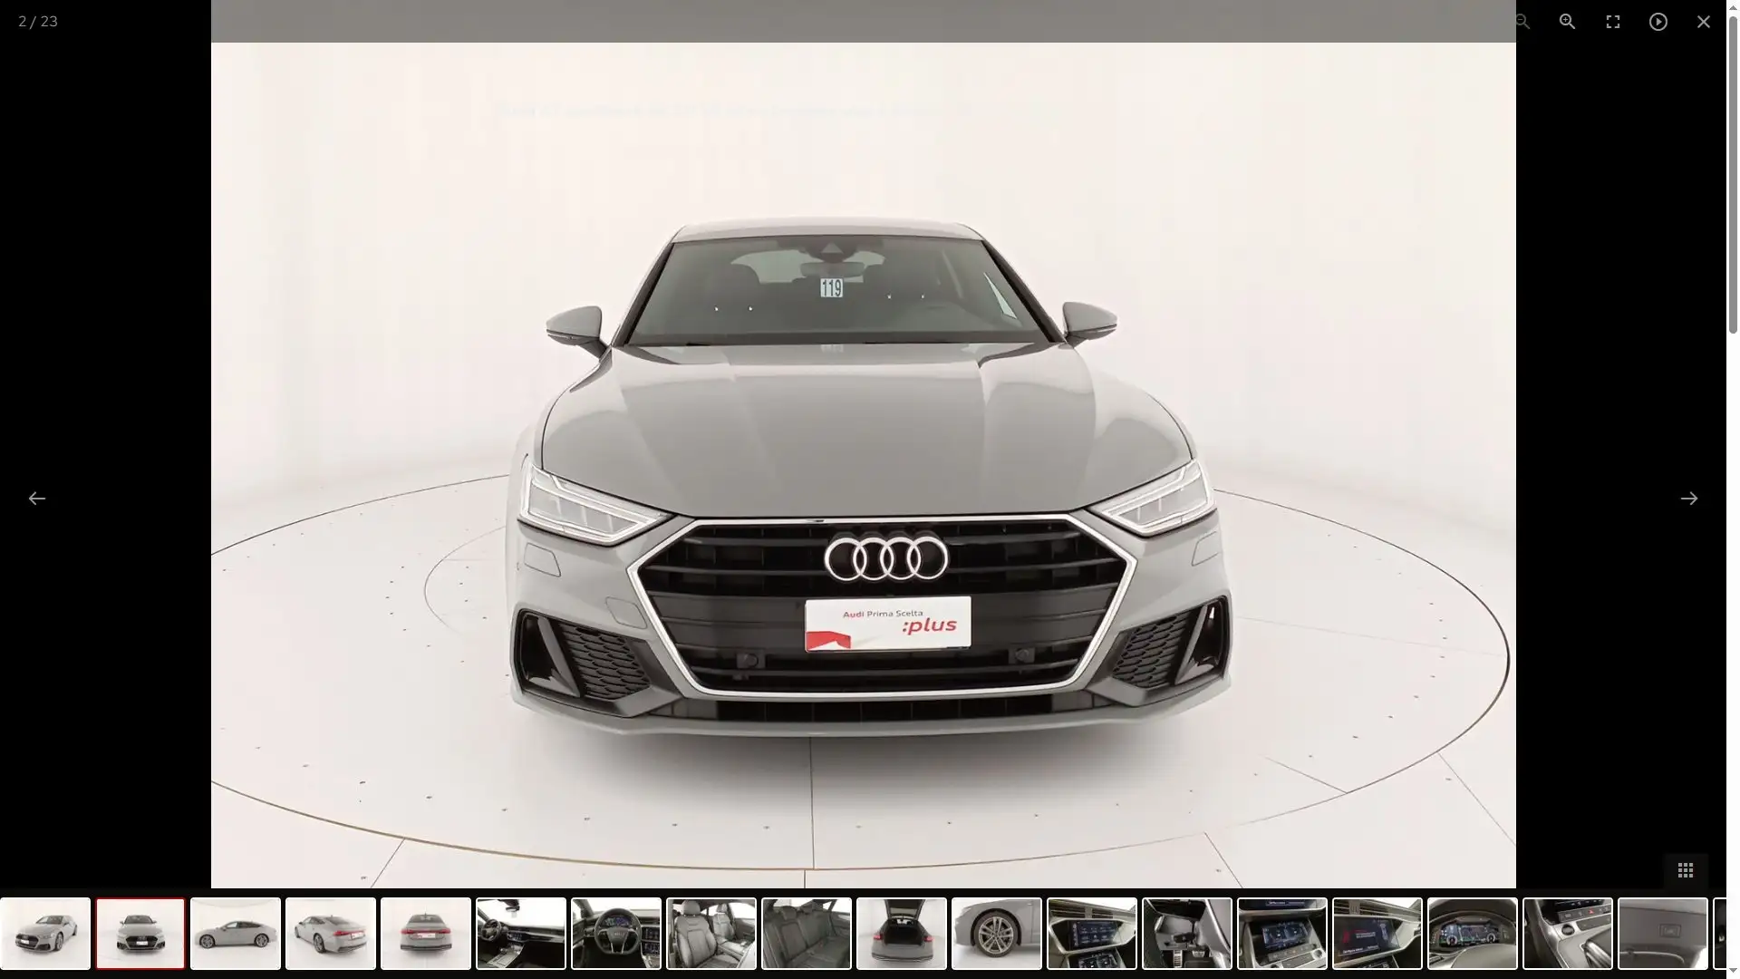Open the digital instrument cluster thumbnail
Viewport: 1740px width, 979px height.
pyautogui.click(x=1473, y=934)
